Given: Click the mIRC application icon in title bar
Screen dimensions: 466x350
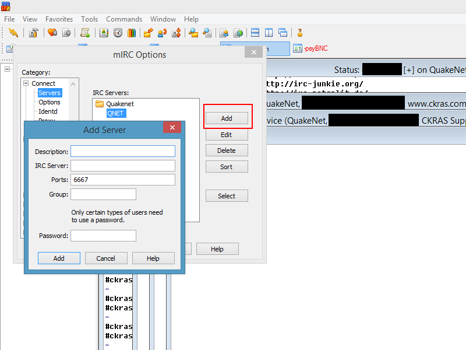Looking at the screenshot, I should 6,6.
